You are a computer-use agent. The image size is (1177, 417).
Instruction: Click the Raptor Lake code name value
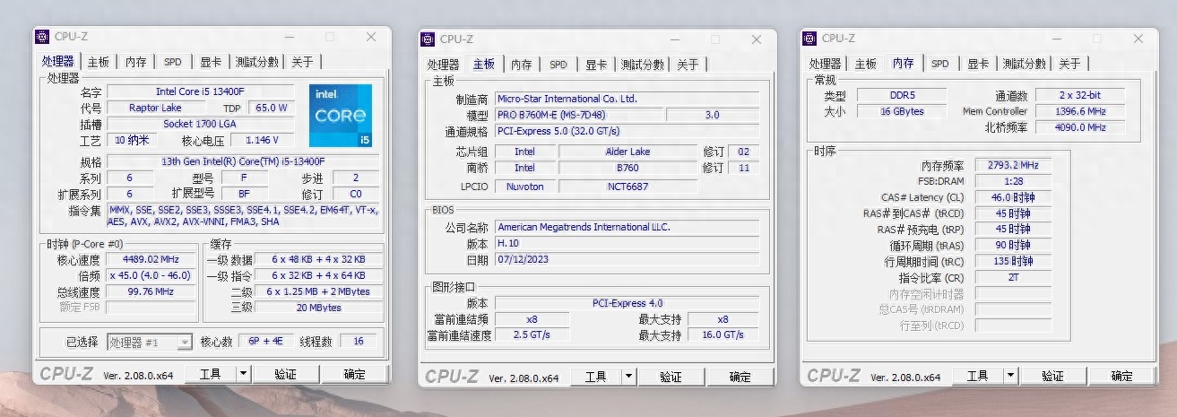(x=156, y=108)
